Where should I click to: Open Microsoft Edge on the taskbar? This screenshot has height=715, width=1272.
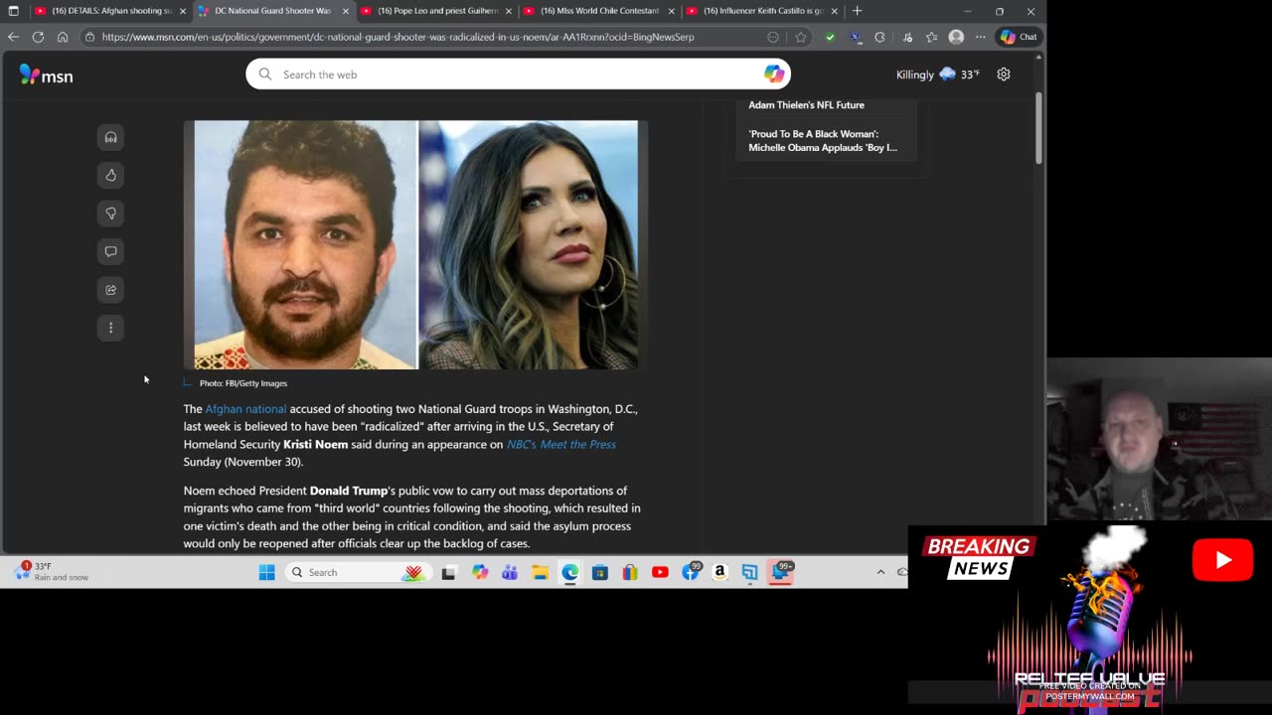pos(569,572)
